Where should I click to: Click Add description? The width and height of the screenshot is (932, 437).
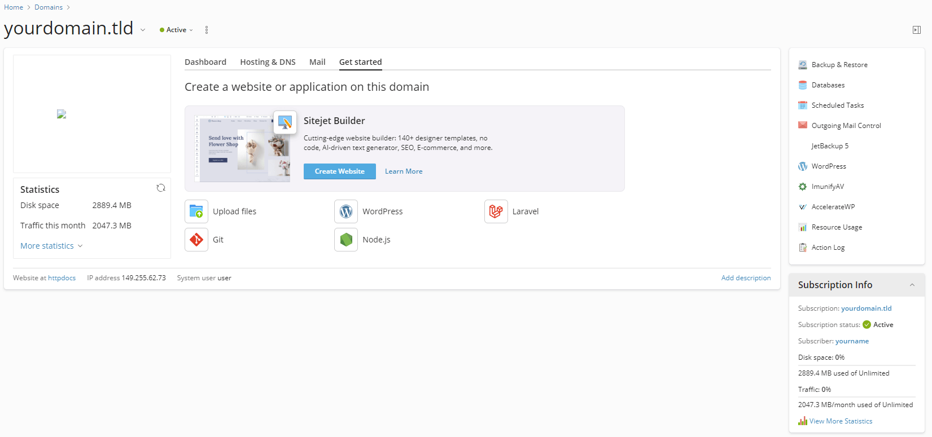pyautogui.click(x=746, y=278)
